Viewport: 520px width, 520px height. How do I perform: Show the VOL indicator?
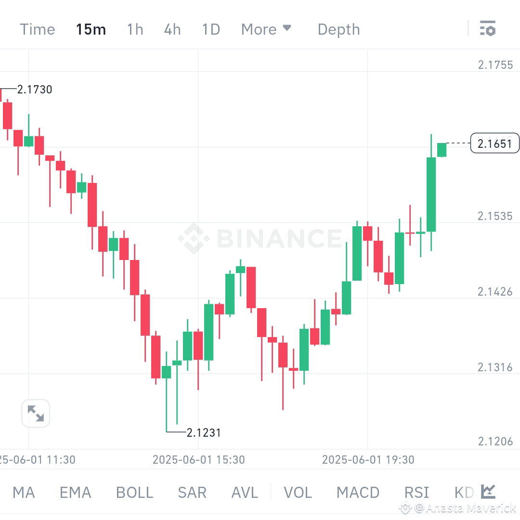click(298, 492)
